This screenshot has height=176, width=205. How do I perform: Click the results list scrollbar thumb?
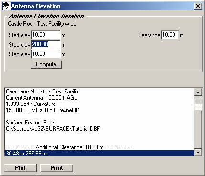(x=198, y=130)
